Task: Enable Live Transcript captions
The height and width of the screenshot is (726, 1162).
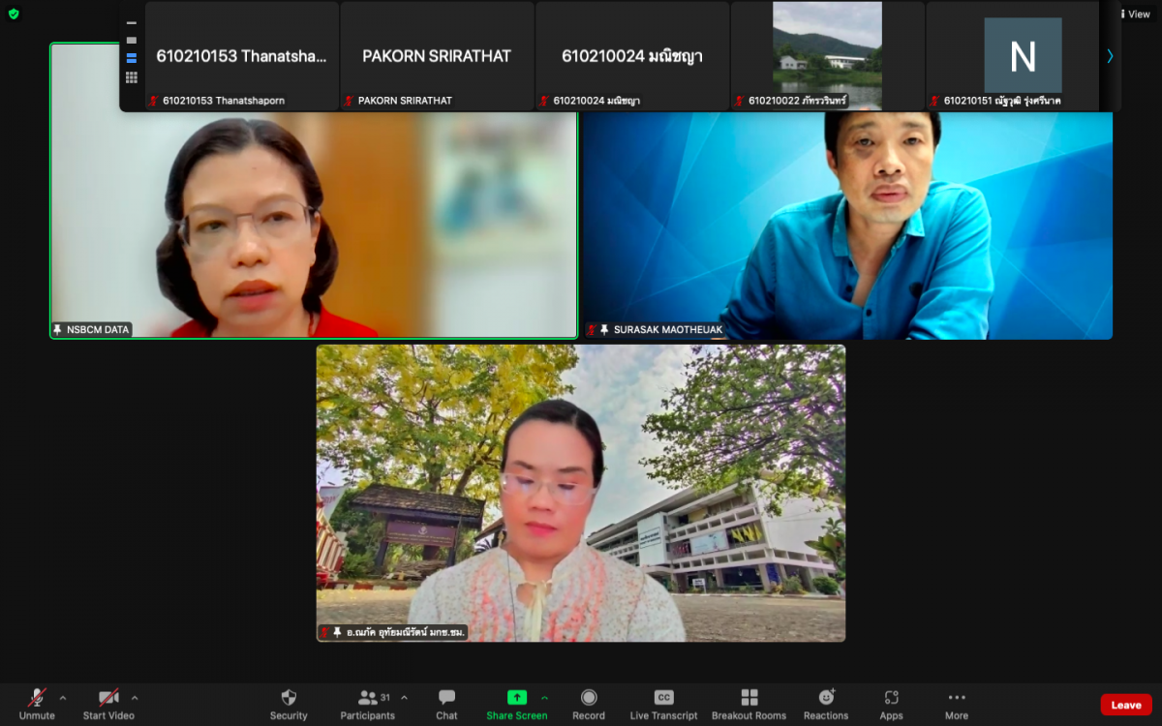Action: pos(663,704)
